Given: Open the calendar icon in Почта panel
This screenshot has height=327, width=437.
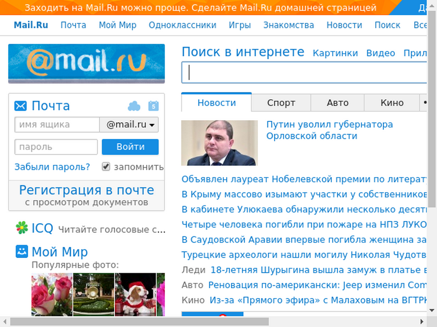Looking at the screenshot, I should pos(154,106).
